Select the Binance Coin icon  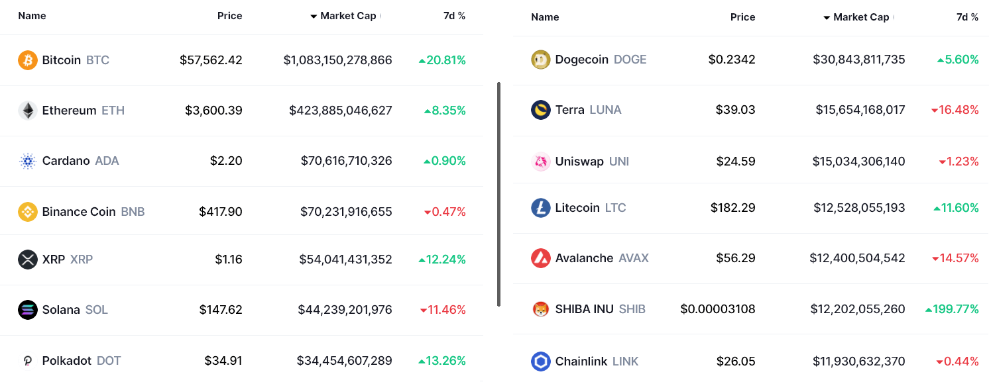[x=27, y=211]
